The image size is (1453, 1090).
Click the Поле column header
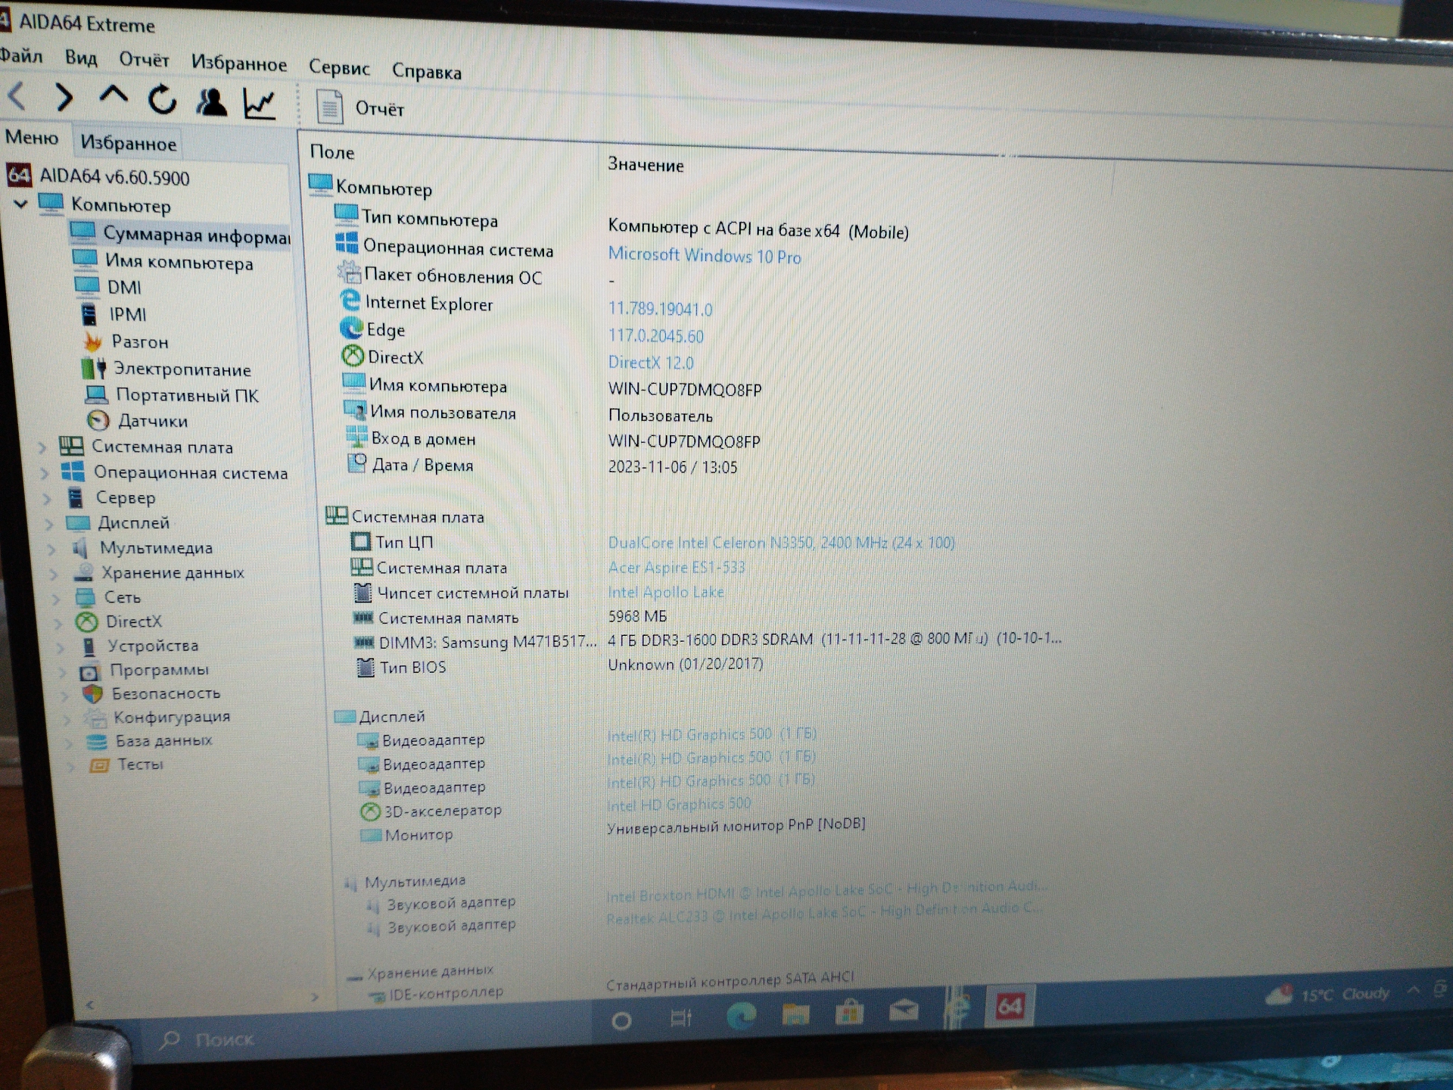331,152
